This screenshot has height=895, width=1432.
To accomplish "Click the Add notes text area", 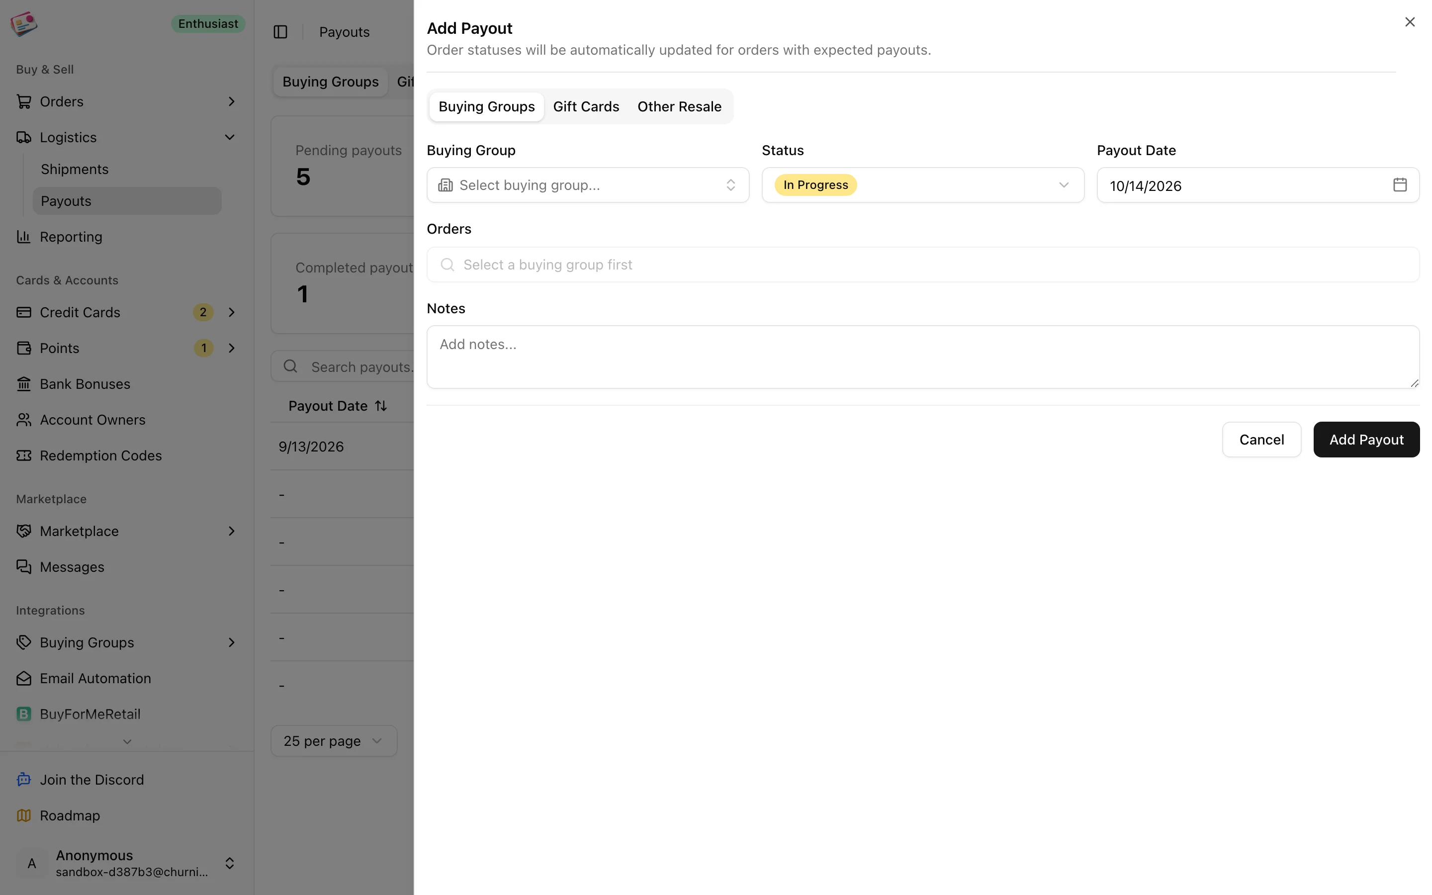I will 923,357.
